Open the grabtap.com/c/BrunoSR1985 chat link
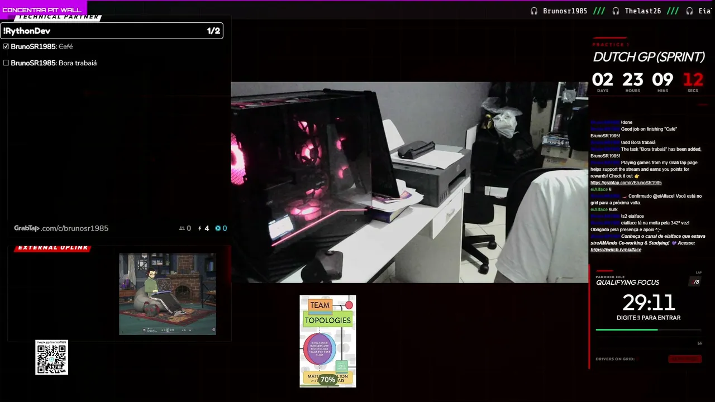Image resolution: width=715 pixels, height=402 pixels. coord(626,183)
